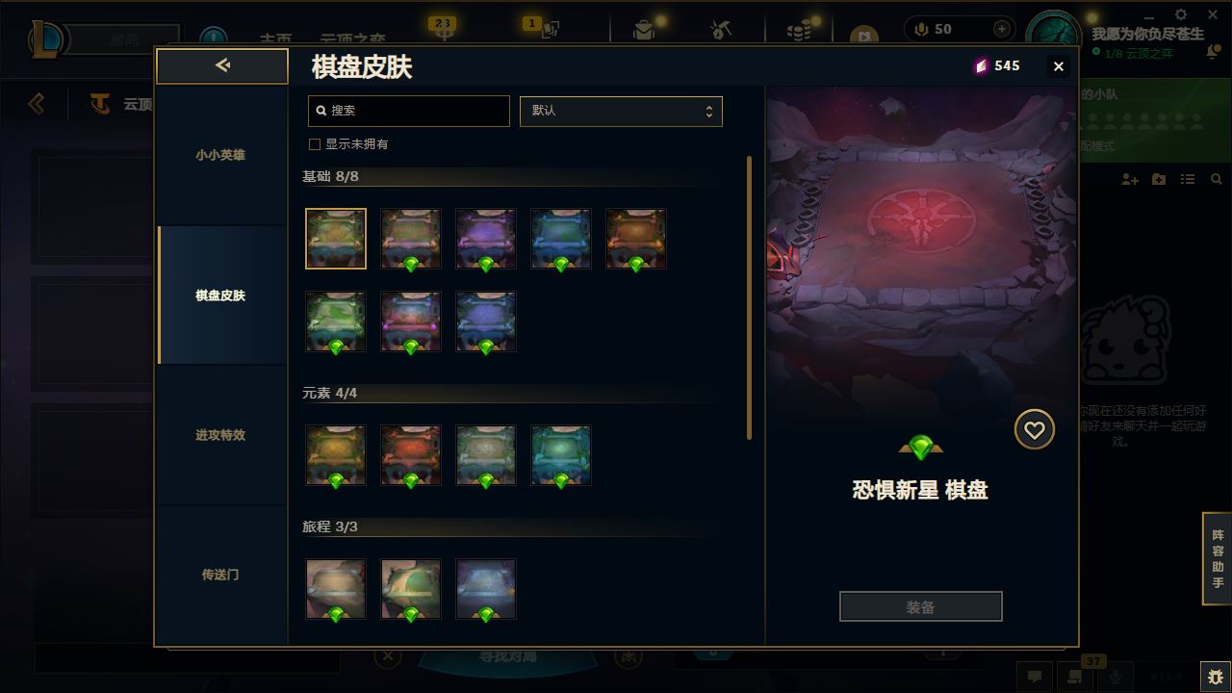The height and width of the screenshot is (693, 1232).
Task: Click the magnifier icon in the search box
Action: pos(321,111)
